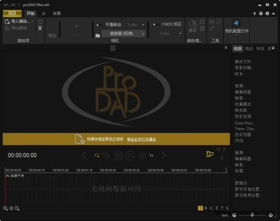
Task: Click the scissors tool in media library
Action: tap(40, 28)
